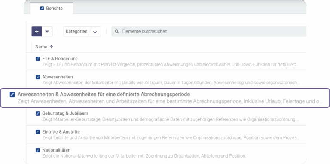Image resolution: width=330 pixels, height=164 pixels.
Task: Select the description starting 'Zeigt Eintritte und Austritte'
Action: point(171,138)
